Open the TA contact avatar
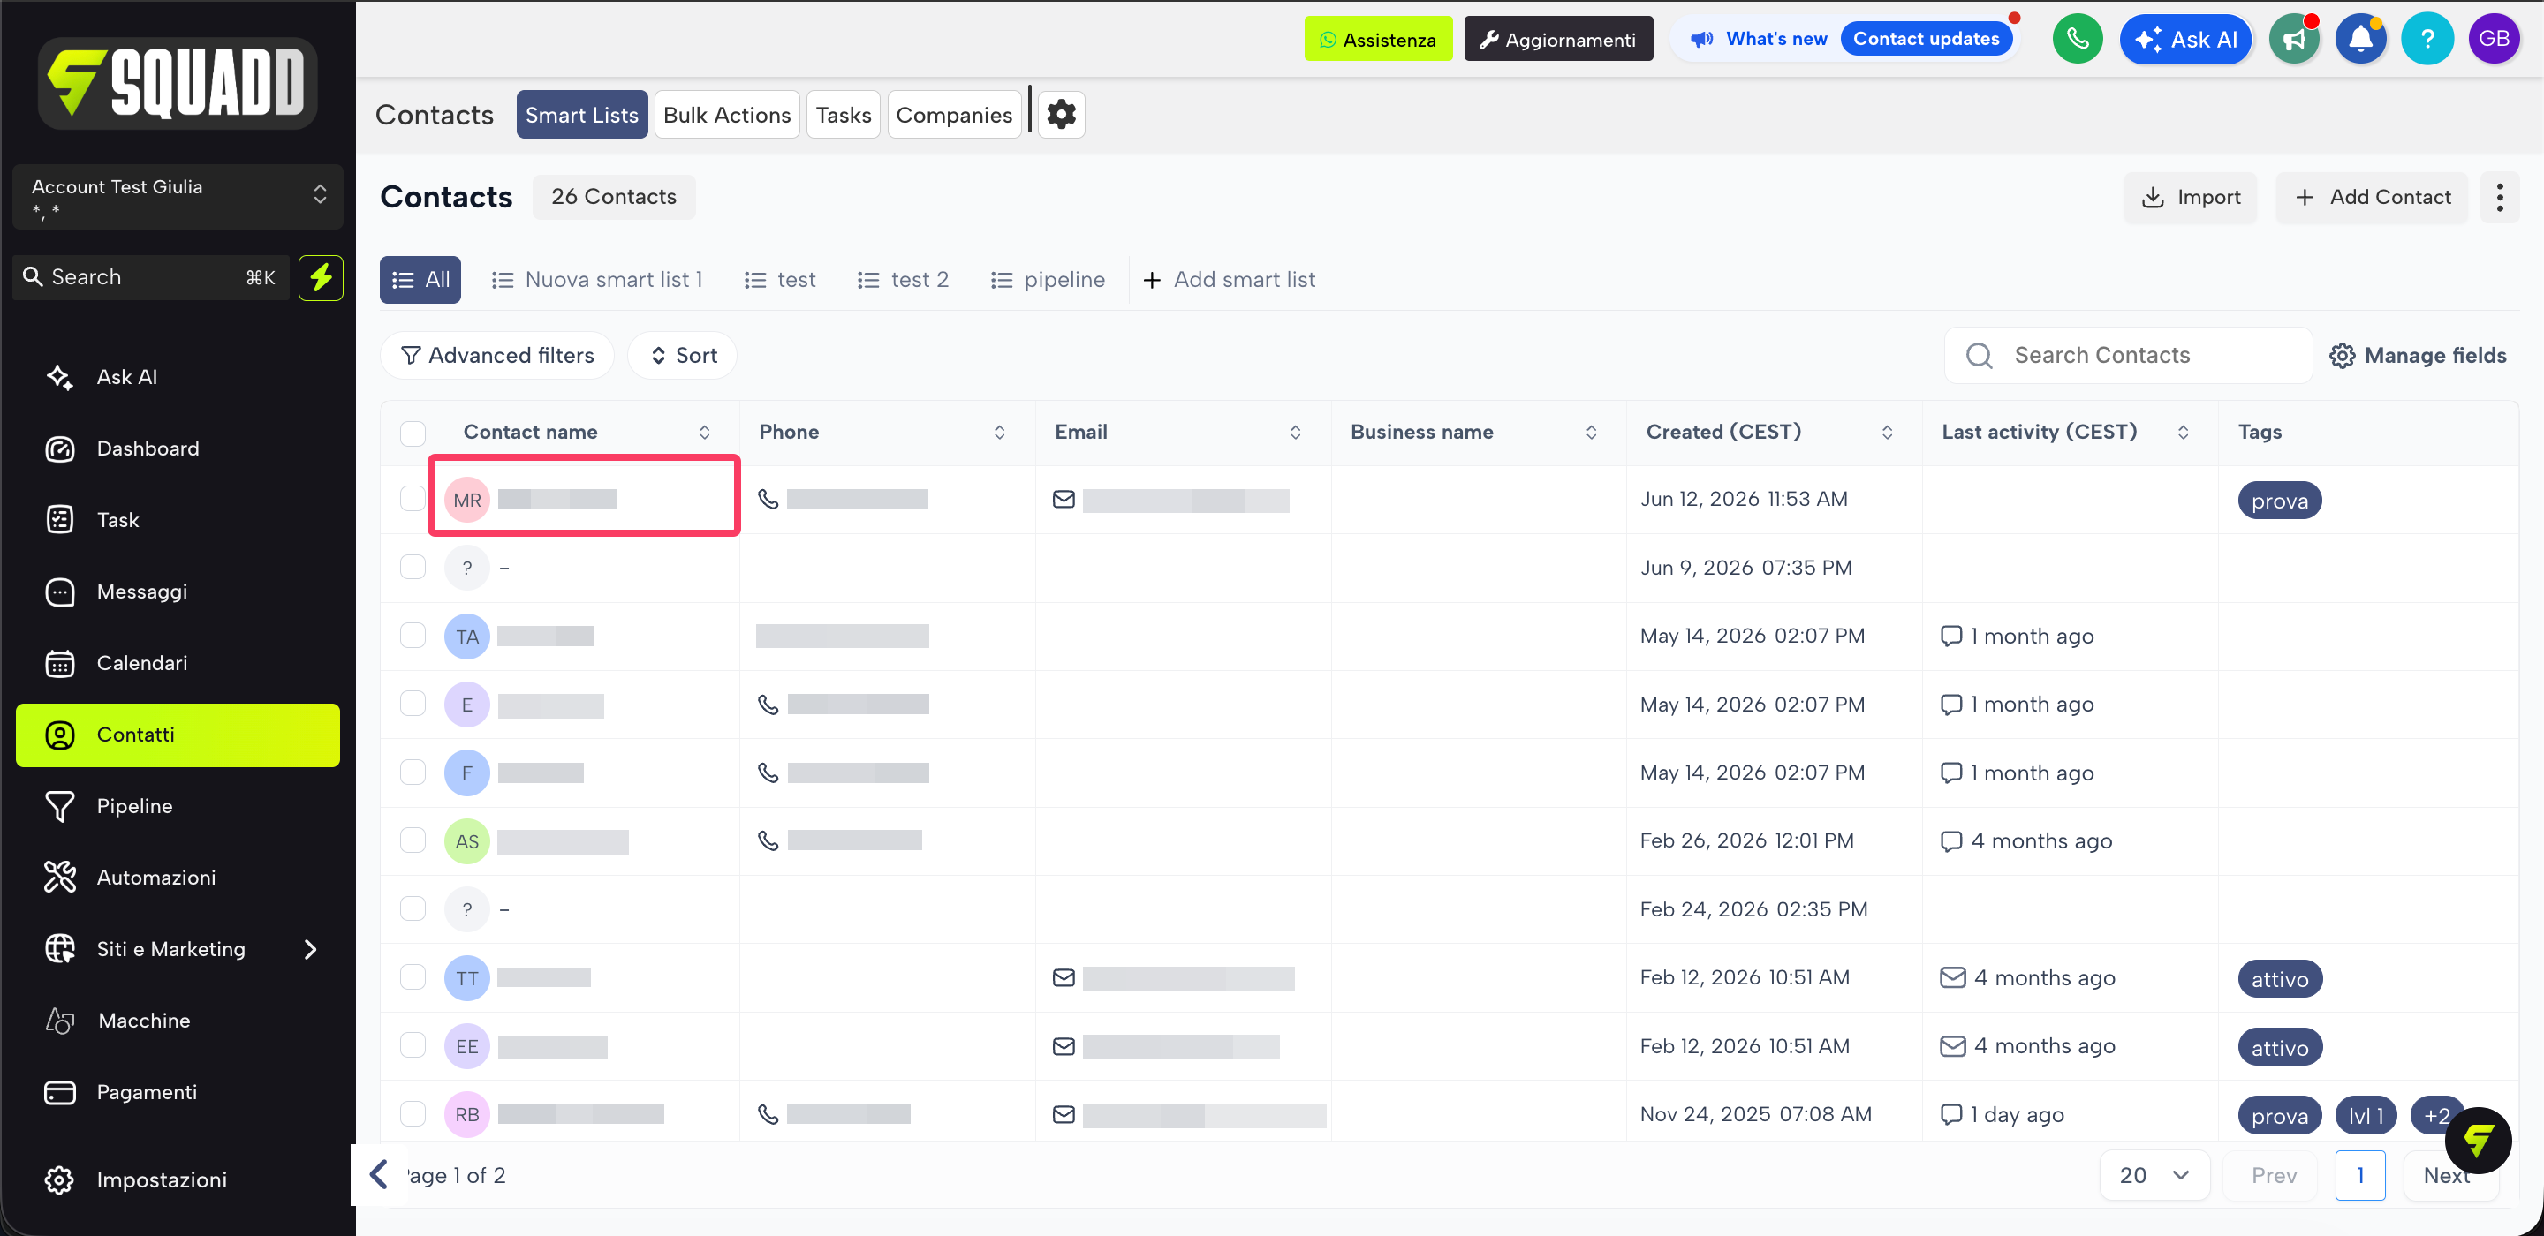 tap(467, 637)
